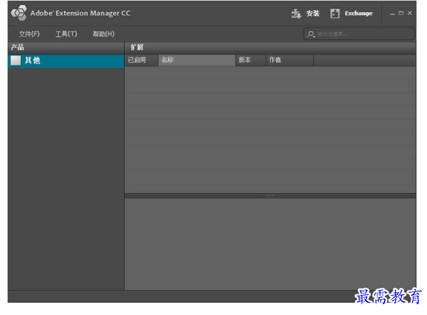Sort by the 作者 column header
The image size is (427, 315).
point(290,60)
